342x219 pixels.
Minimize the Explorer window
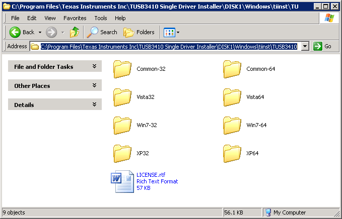(x=317, y=7)
